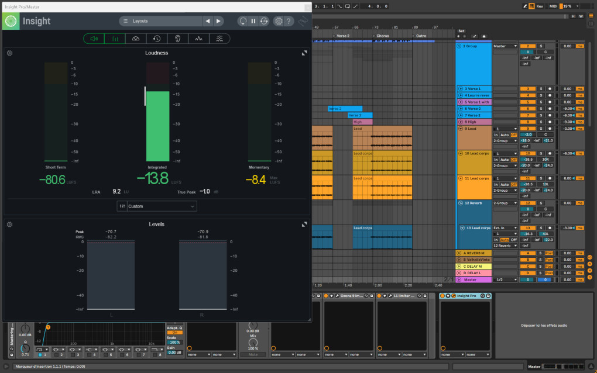Screen dimensions: 597x373
Task: Click the Key mapping button
Action: pos(539,6)
